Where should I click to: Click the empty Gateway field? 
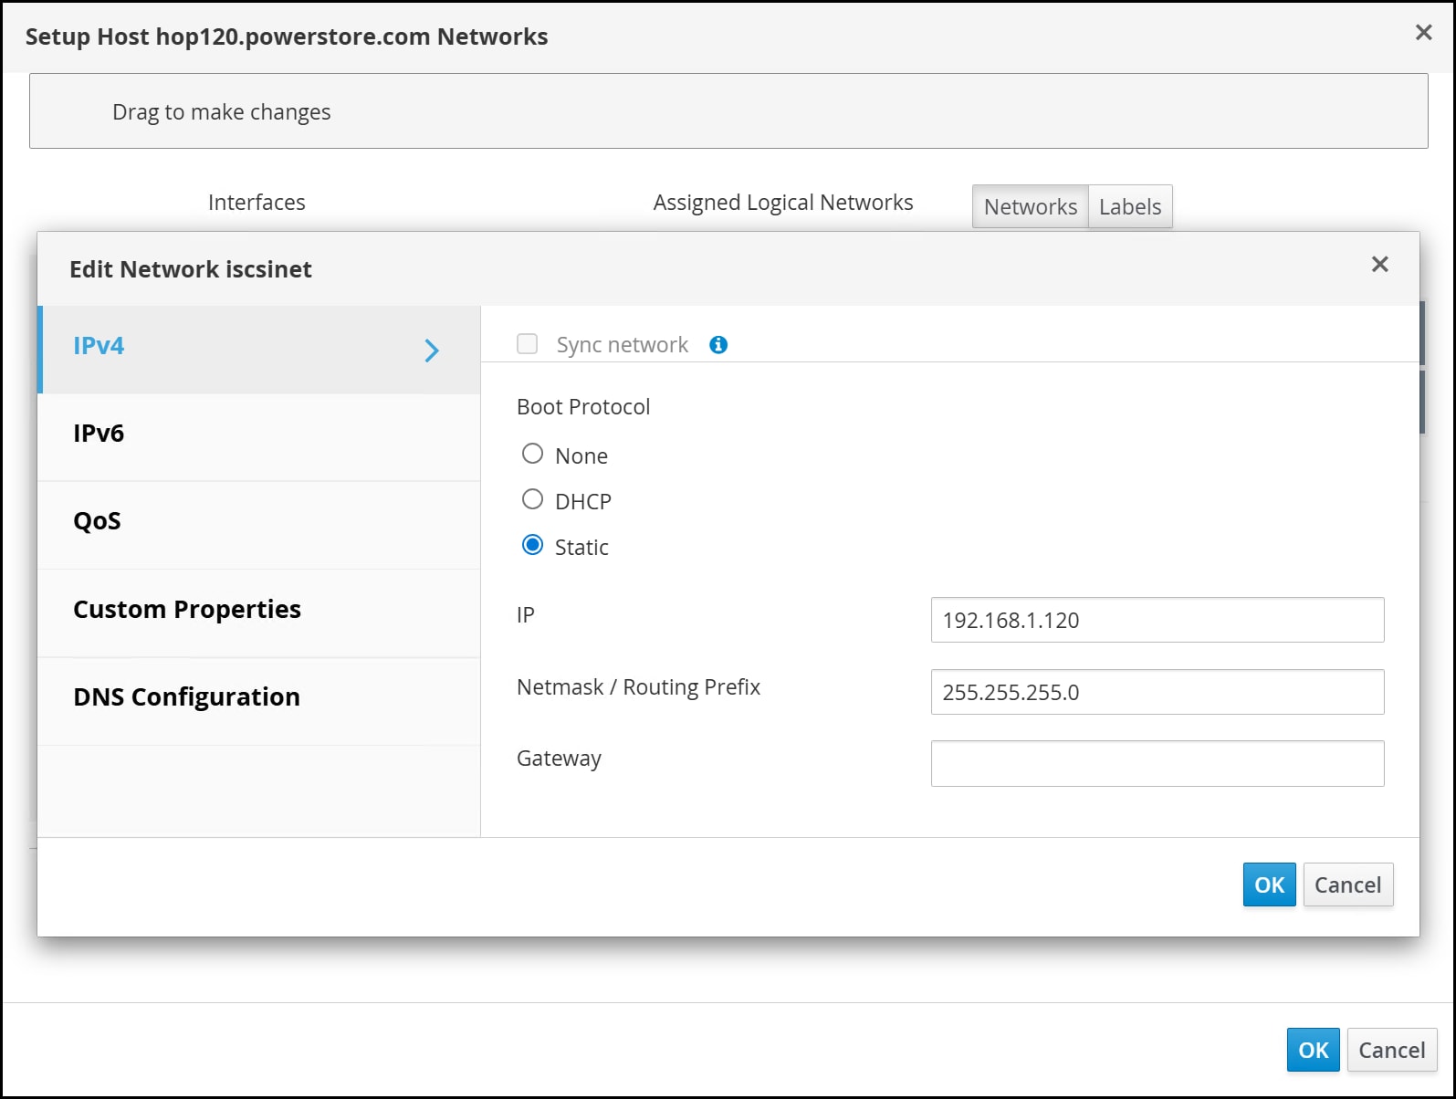[x=1157, y=763]
